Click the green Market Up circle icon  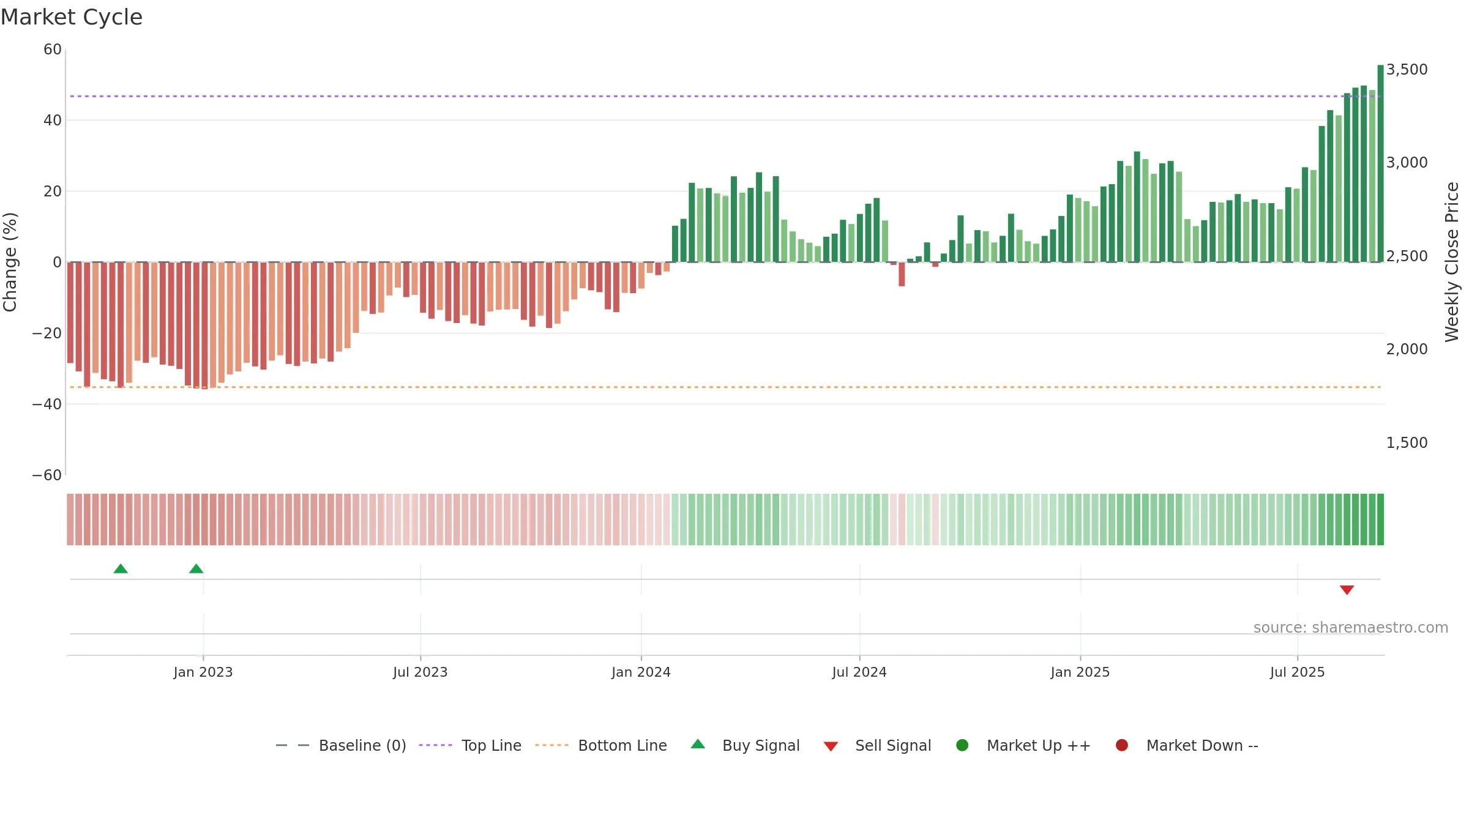pyautogui.click(x=962, y=745)
